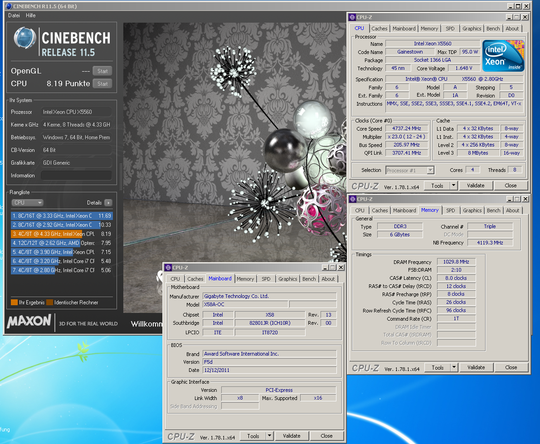Click the Cinebench globe logo icon
The height and width of the screenshot is (444, 540).
click(25, 38)
